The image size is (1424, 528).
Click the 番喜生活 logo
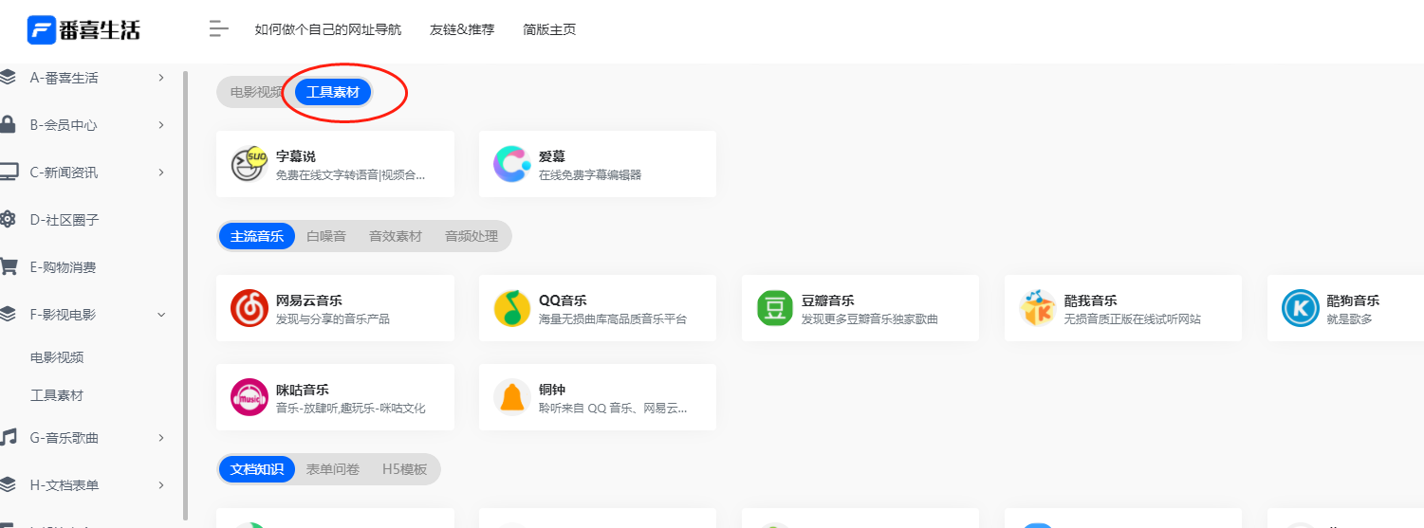(84, 29)
